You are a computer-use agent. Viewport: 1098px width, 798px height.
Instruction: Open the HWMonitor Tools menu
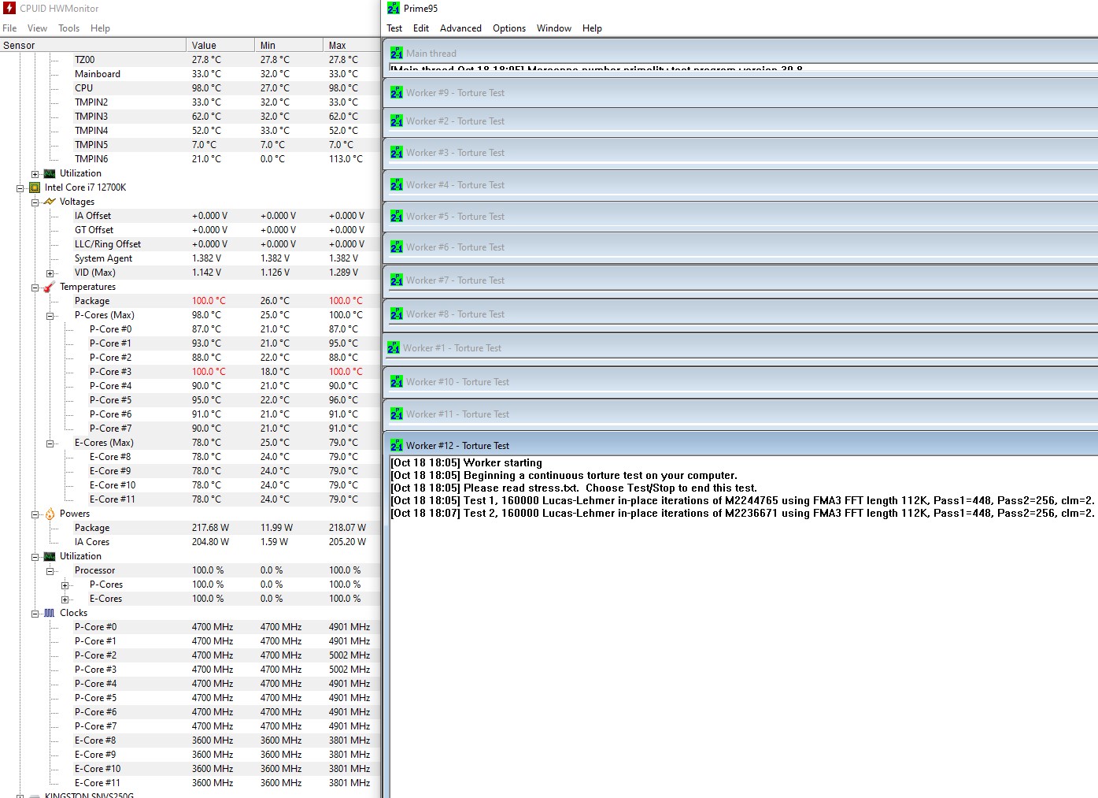pyautogui.click(x=68, y=28)
